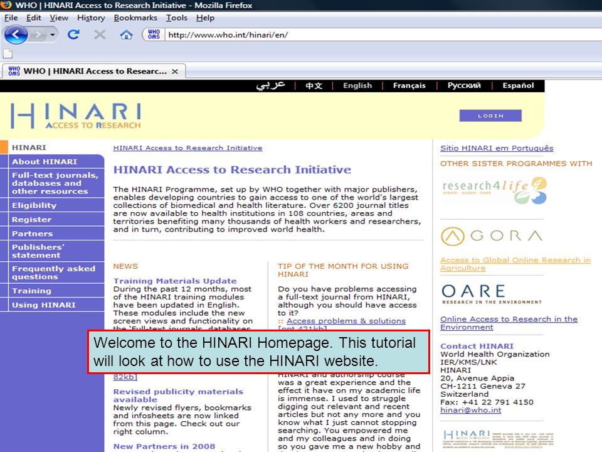The image size is (602, 452).
Task: Click the stop loading X icon
Action: pos(100,35)
